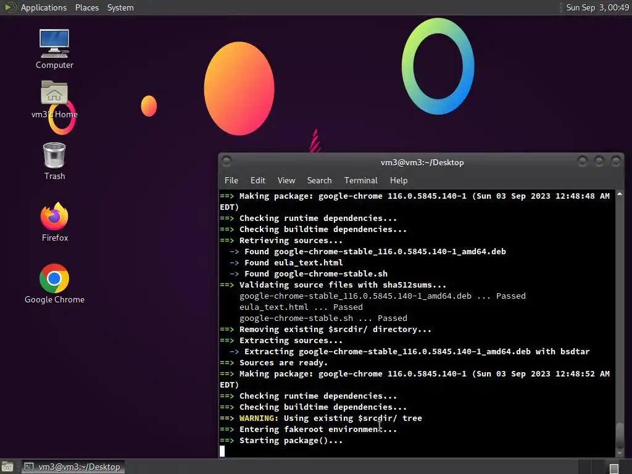Open the Places menu
Viewport: 632px width, 474px height.
(x=86, y=7)
